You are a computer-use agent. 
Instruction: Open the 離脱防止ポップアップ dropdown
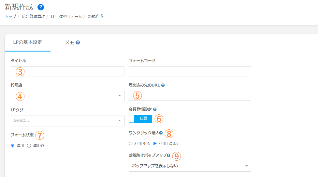click(190, 166)
